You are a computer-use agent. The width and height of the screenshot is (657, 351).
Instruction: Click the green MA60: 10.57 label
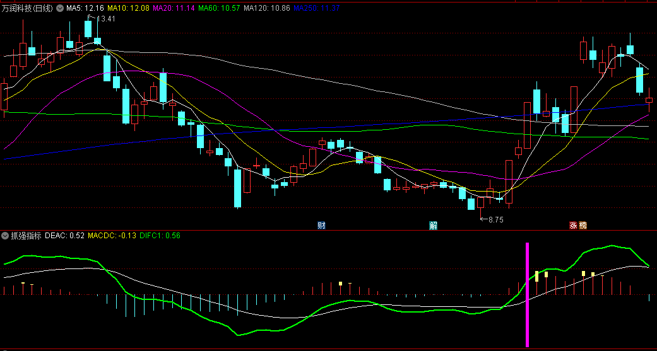coord(220,8)
